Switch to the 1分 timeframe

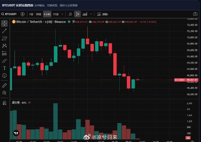click(31, 14)
